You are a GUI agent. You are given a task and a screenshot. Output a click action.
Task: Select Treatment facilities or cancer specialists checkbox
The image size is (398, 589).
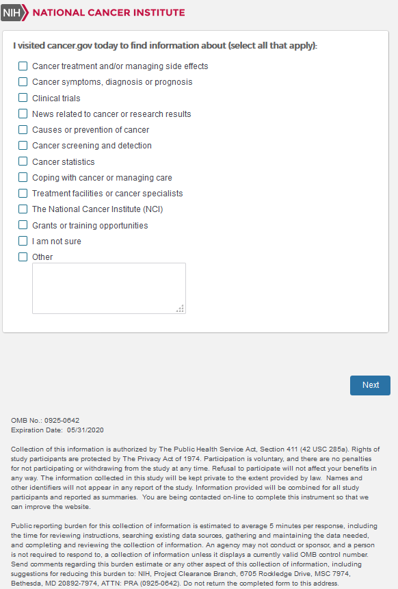pos(23,193)
